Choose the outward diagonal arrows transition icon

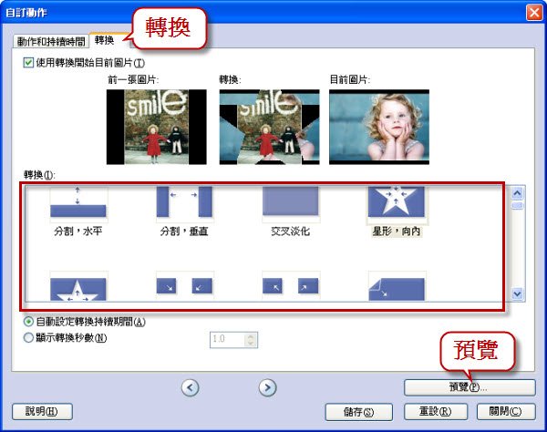click(x=291, y=286)
